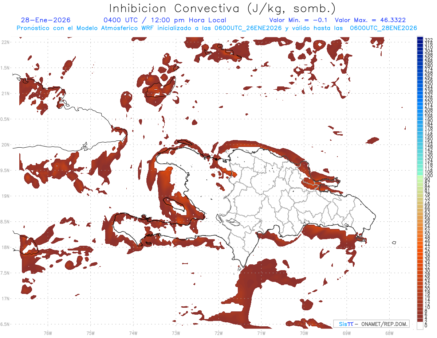Click the "75W" longitude label
Screen dimensions: 437x338
point(91,333)
